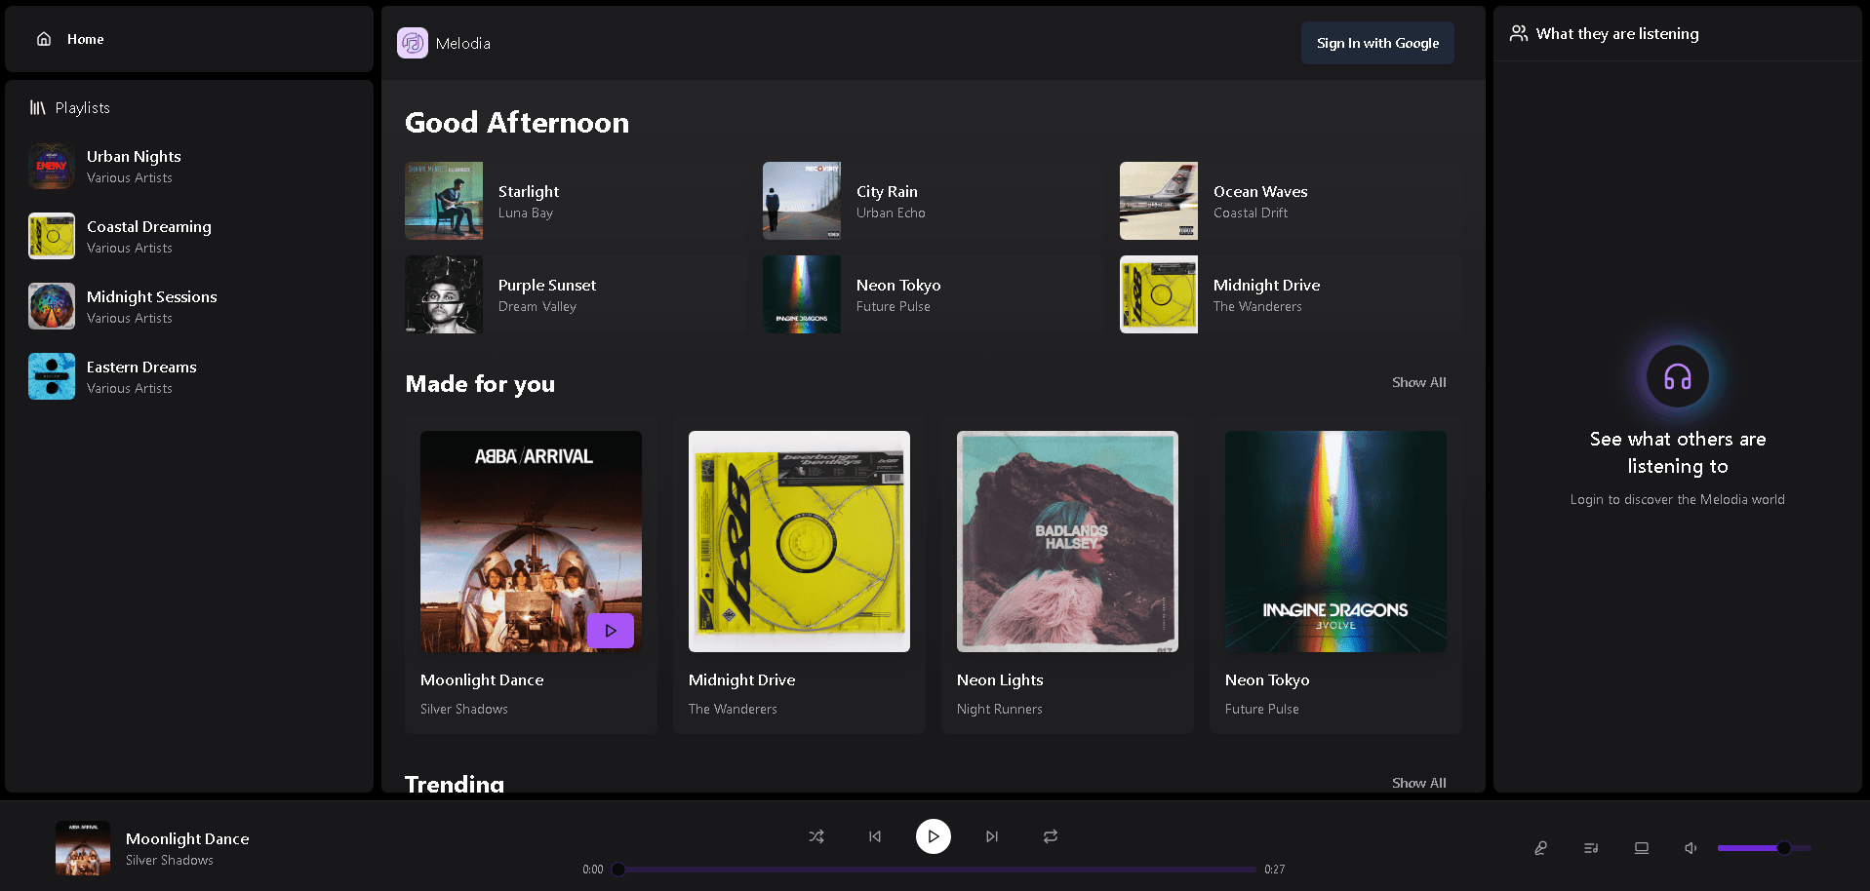This screenshot has height=891, width=1870.
Task: Open lyrics with the microphone icon
Action: [x=1540, y=848]
